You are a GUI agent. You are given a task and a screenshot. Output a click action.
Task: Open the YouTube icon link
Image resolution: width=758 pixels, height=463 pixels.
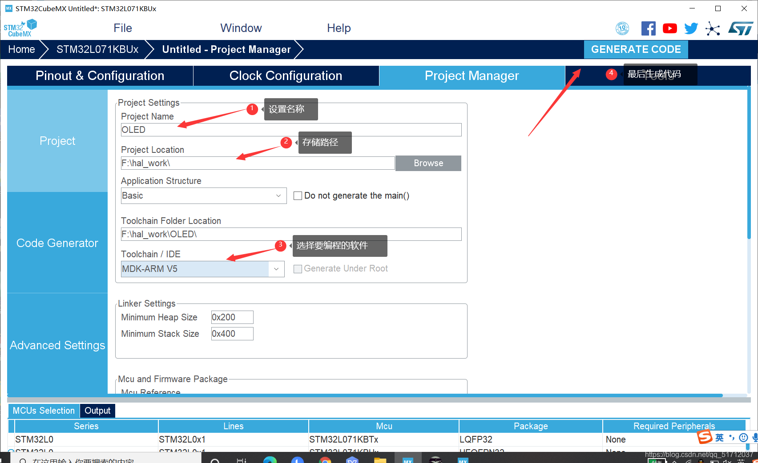(670, 28)
